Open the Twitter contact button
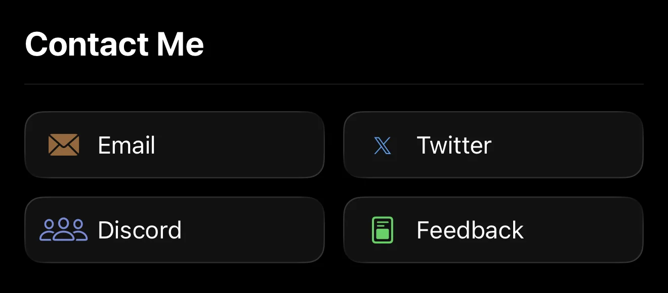The image size is (668, 293). [x=493, y=145]
